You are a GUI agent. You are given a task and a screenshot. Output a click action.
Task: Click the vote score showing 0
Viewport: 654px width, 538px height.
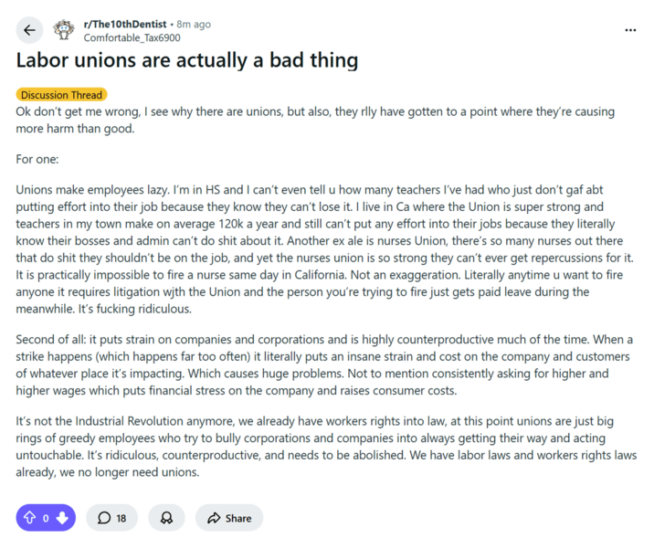click(x=46, y=518)
